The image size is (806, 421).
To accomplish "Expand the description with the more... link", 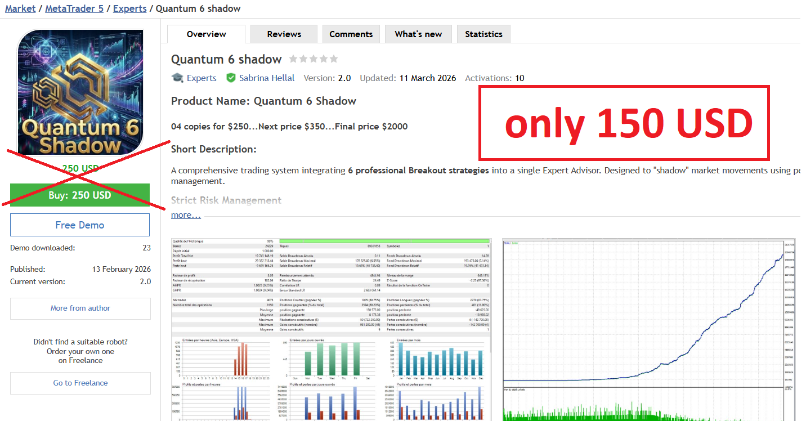I will (186, 215).
